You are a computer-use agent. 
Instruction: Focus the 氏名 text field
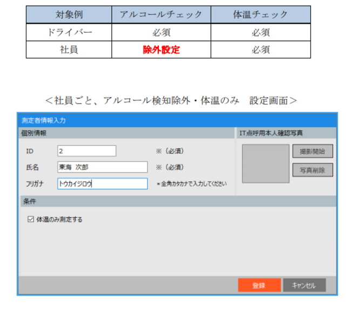tap(102, 167)
